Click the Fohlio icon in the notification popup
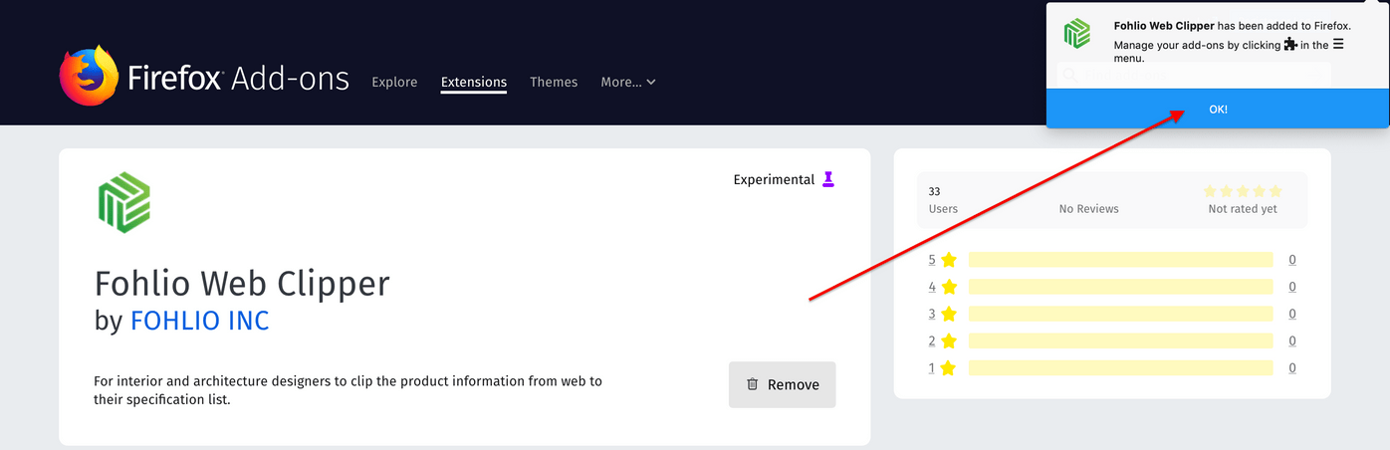This screenshot has width=1390, height=450. click(1077, 34)
